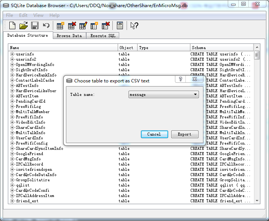Select the ContactLabelCache tree row

[x=35, y=80]
